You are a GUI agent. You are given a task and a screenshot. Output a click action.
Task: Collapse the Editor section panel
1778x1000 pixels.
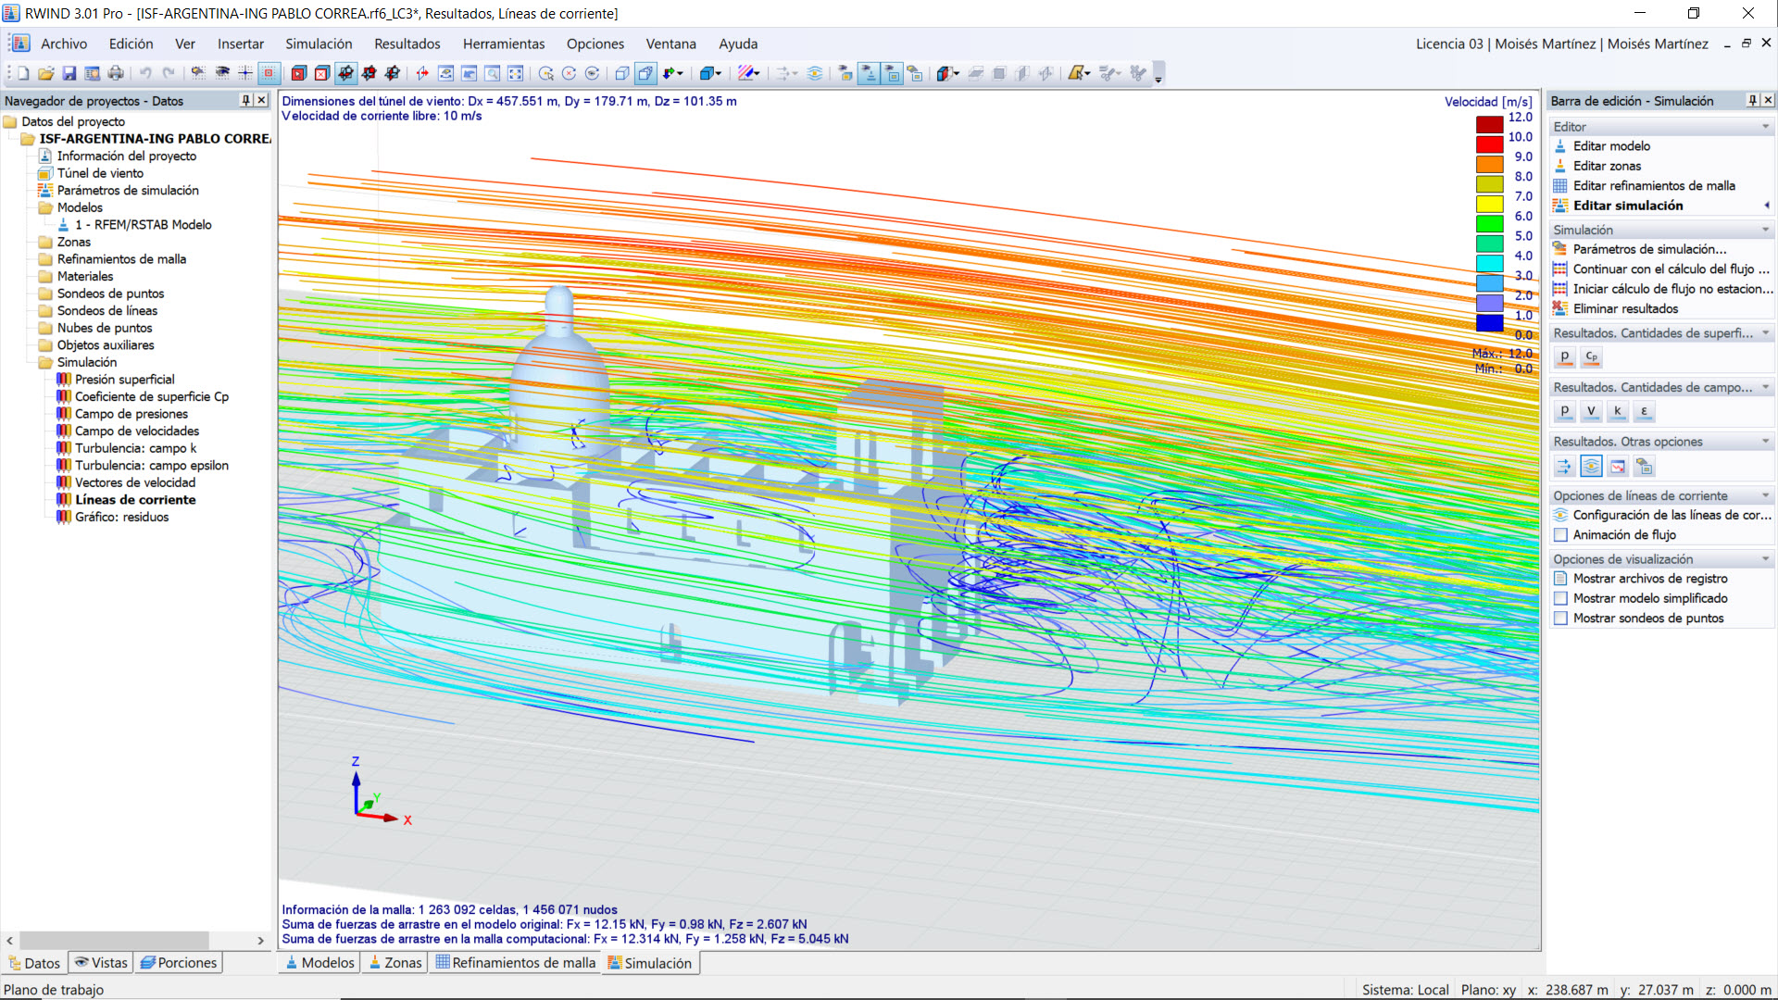(x=1764, y=126)
